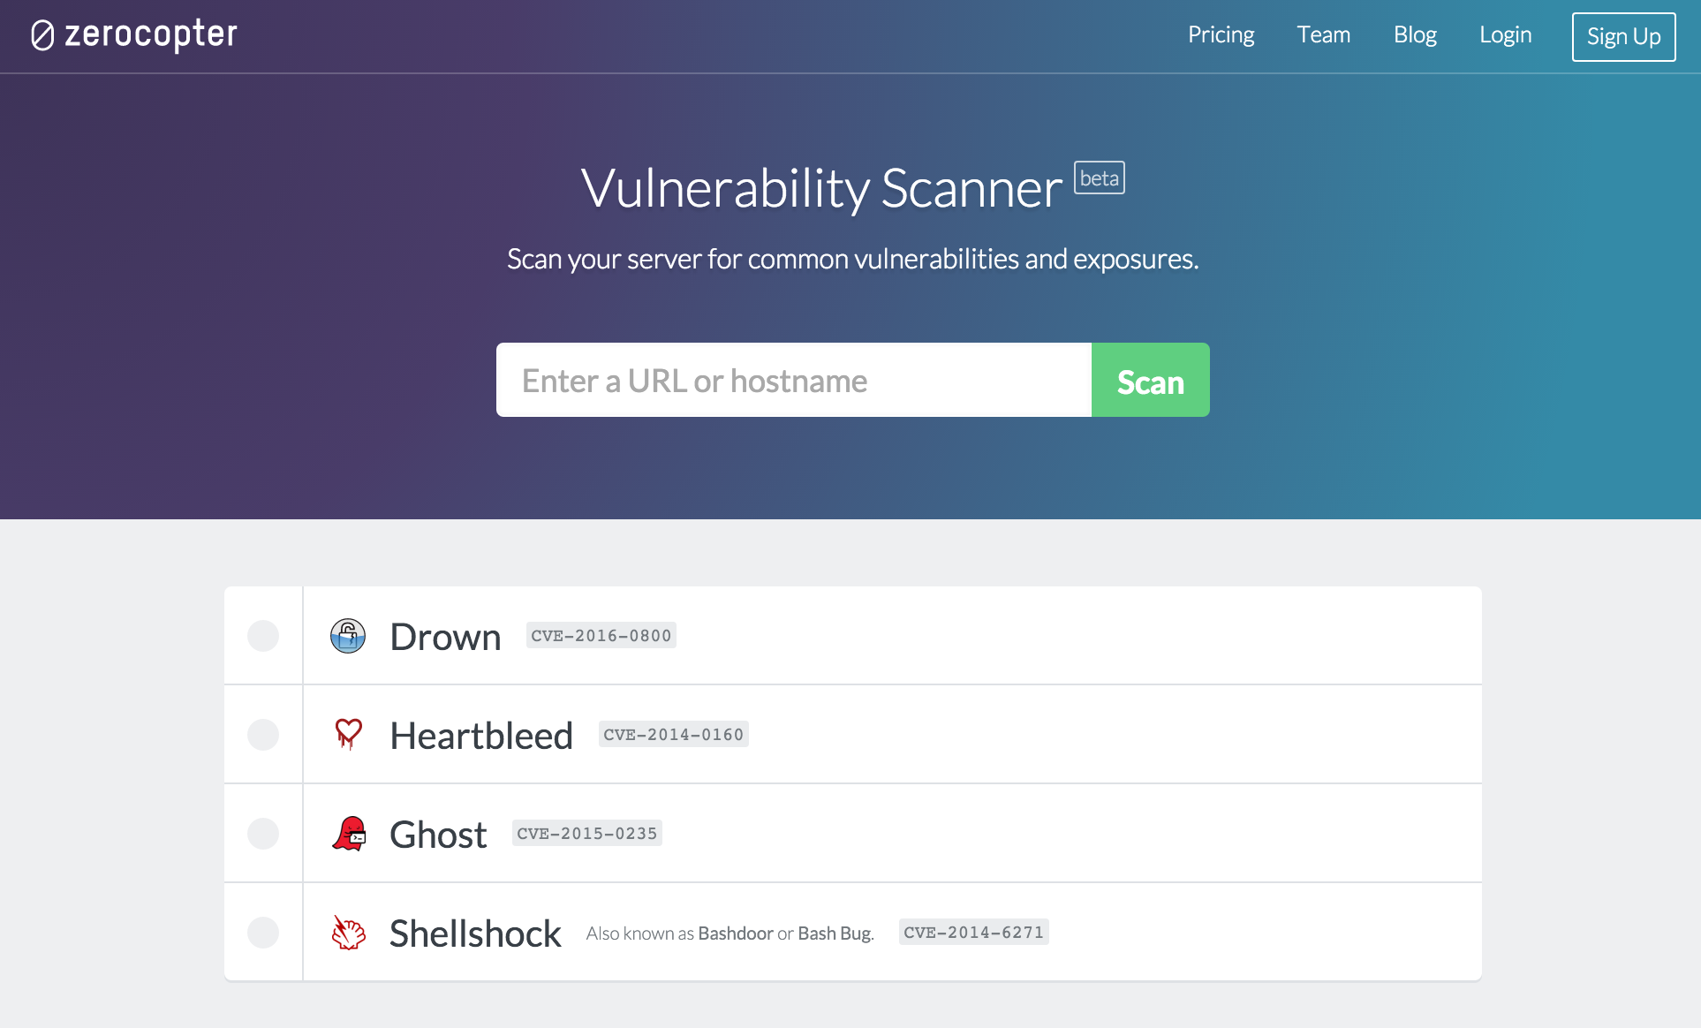The image size is (1701, 1028).
Task: Open the Pricing page
Action: tap(1221, 35)
